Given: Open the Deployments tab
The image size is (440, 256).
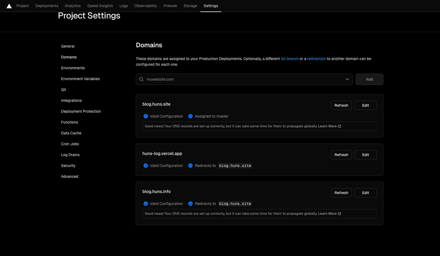Looking at the screenshot, I should (x=47, y=6).
